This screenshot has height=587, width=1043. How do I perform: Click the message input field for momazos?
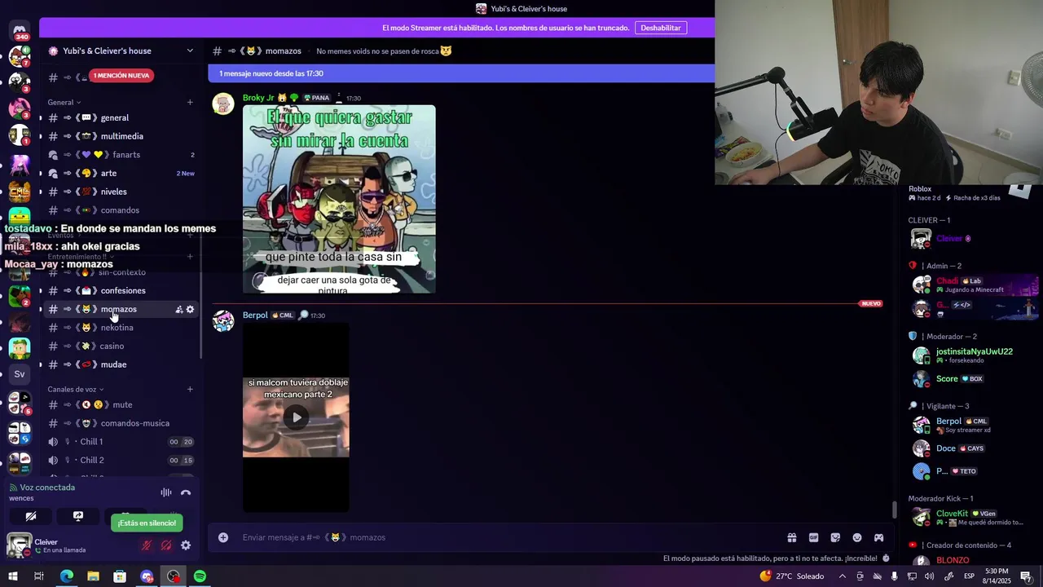coord(509,537)
